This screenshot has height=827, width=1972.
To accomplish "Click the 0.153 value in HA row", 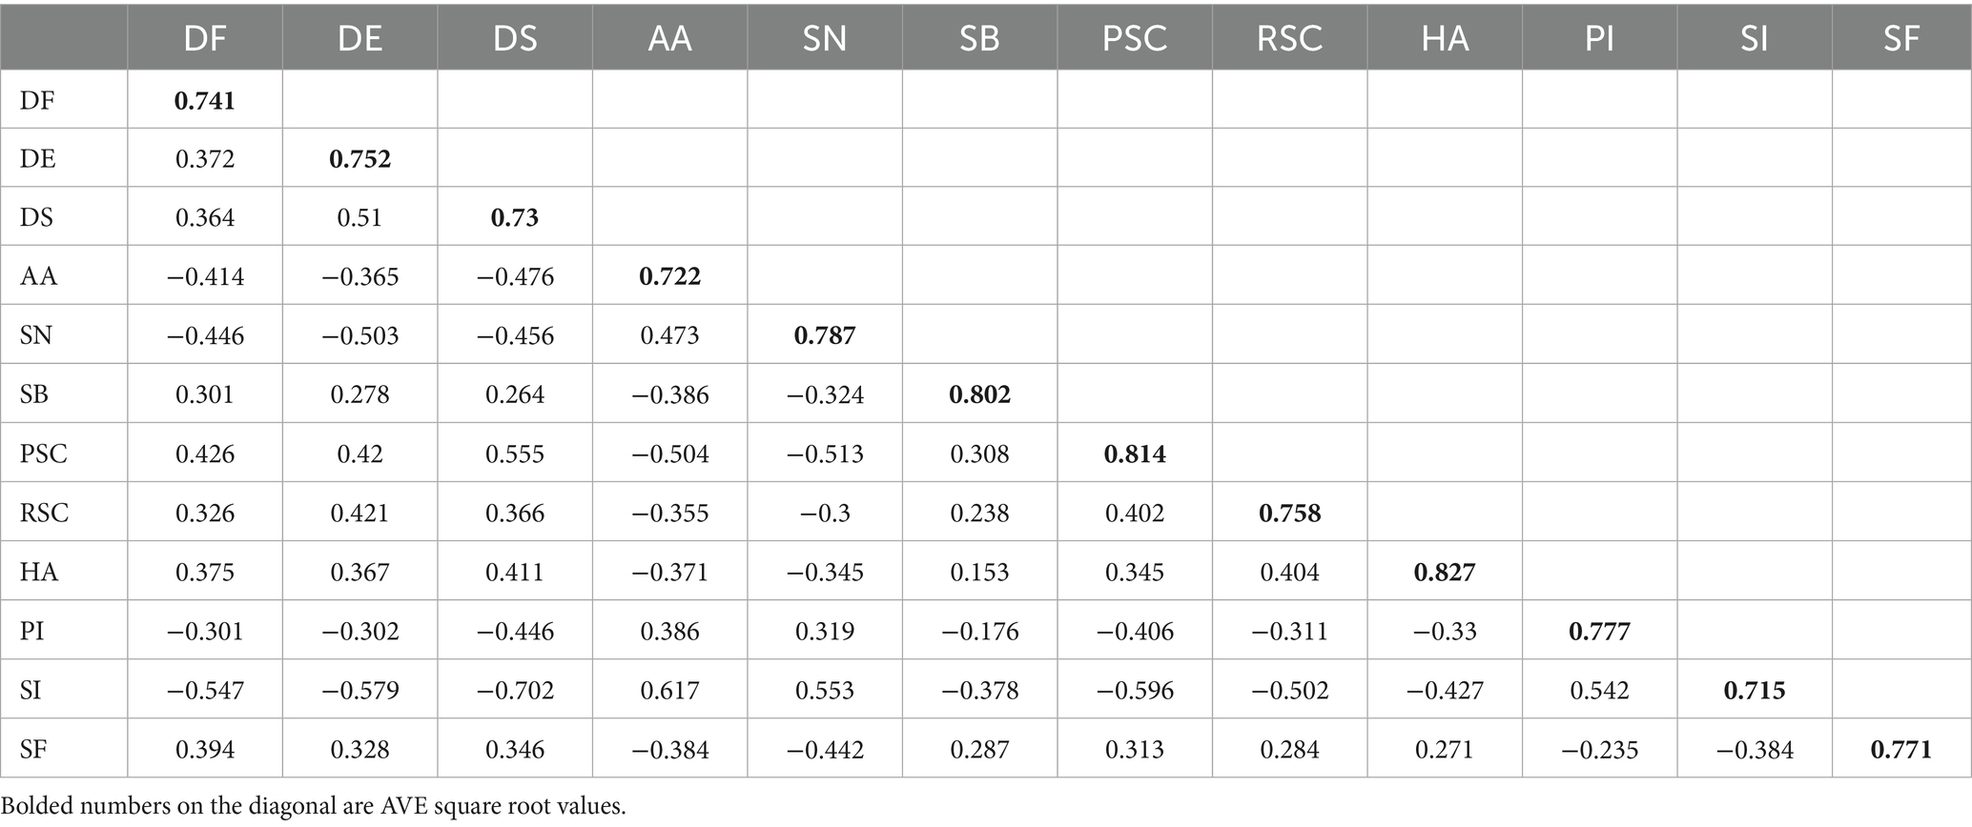I will pyautogui.click(x=979, y=572).
